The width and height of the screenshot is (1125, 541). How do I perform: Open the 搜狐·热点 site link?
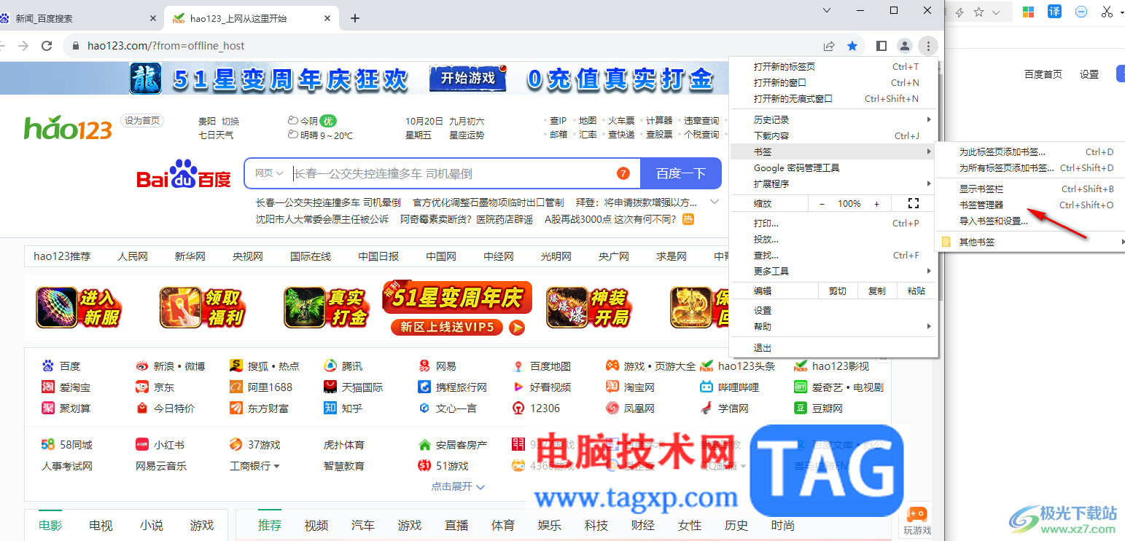click(265, 366)
